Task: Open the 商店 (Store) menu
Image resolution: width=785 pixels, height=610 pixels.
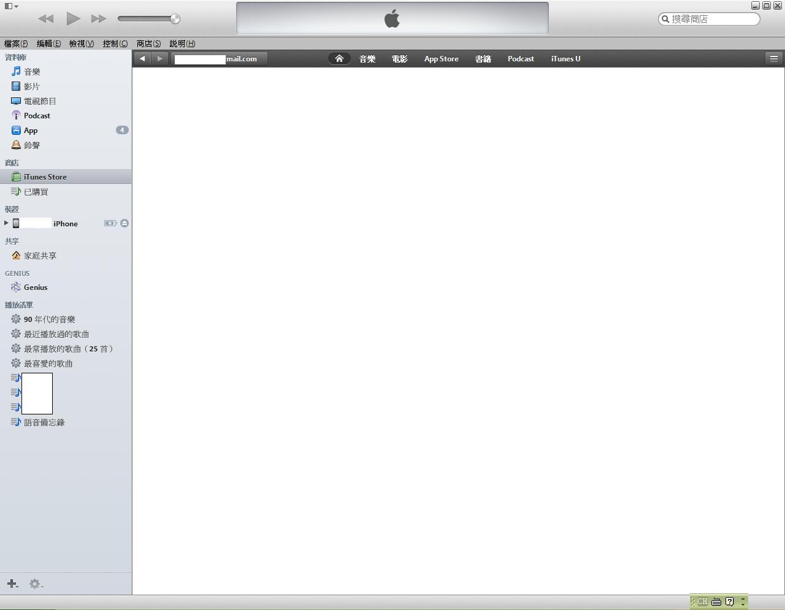Action: click(x=148, y=44)
